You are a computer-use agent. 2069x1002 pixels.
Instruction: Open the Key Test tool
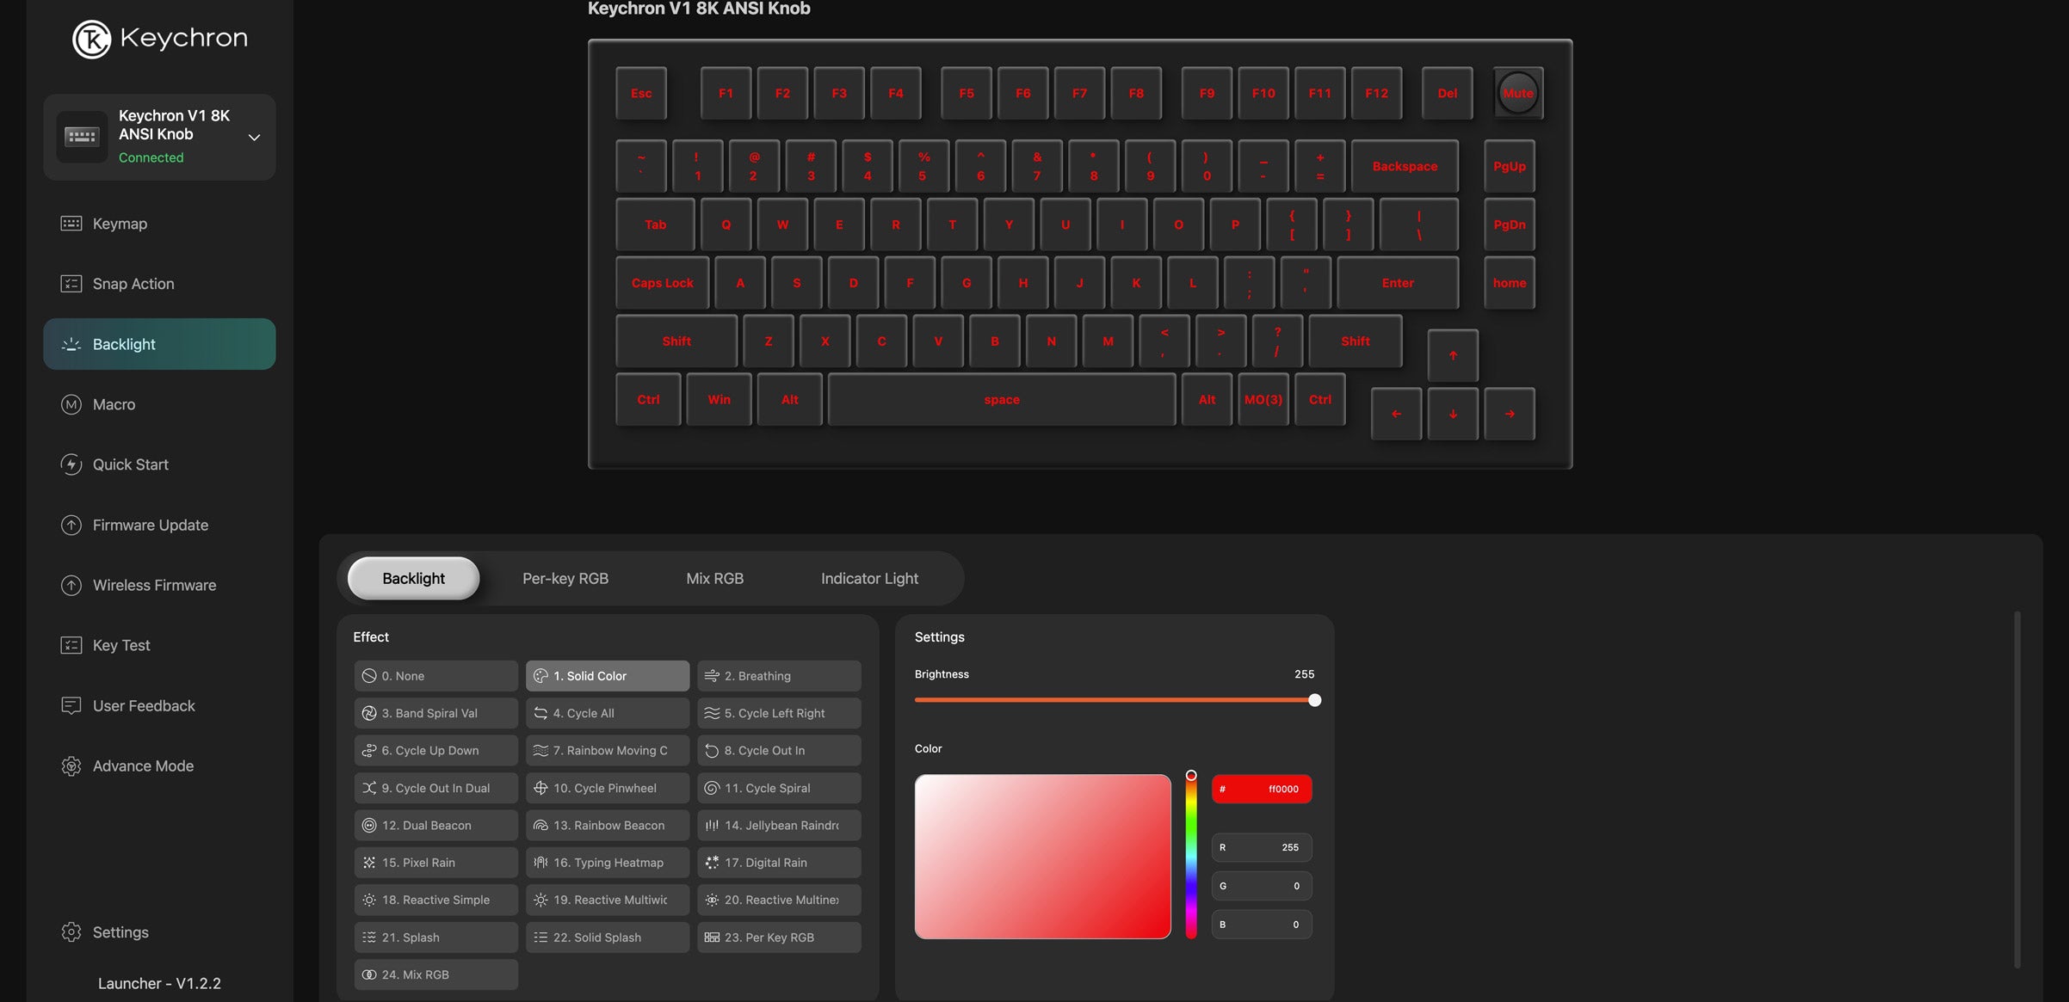pyautogui.click(x=120, y=644)
